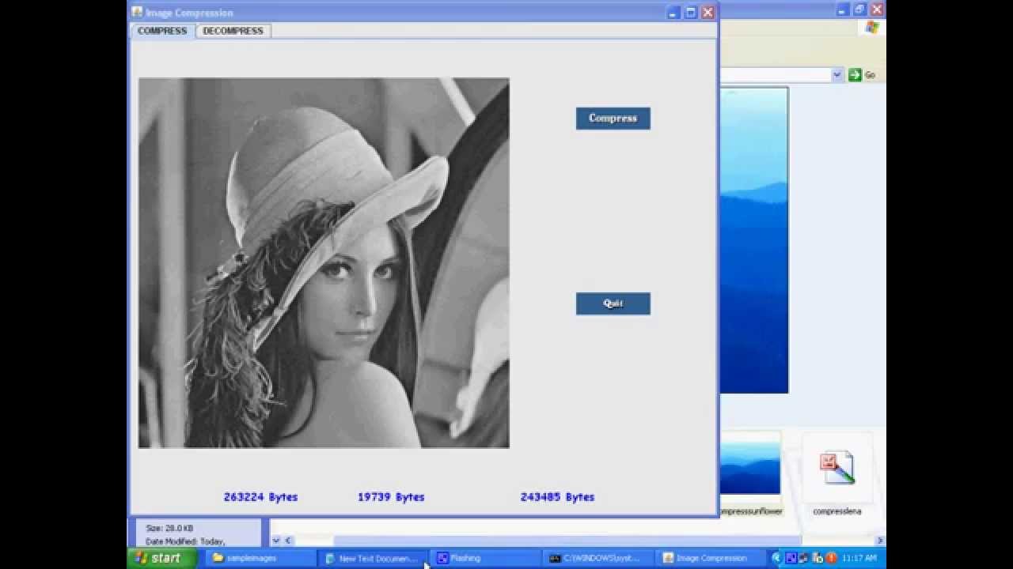The image size is (1013, 569).
Task: Click the Explorer scrollbar right arrow
Action: click(879, 541)
